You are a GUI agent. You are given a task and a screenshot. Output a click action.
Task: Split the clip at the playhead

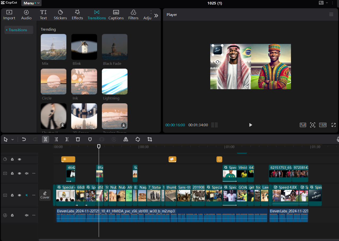[46, 139]
